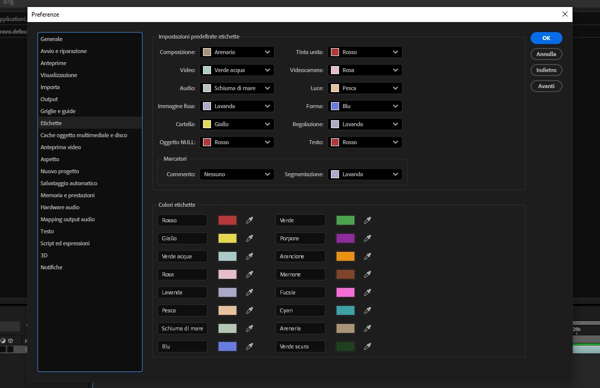Click the Giallo color swatch
This screenshot has width=600, height=388.
click(227, 238)
